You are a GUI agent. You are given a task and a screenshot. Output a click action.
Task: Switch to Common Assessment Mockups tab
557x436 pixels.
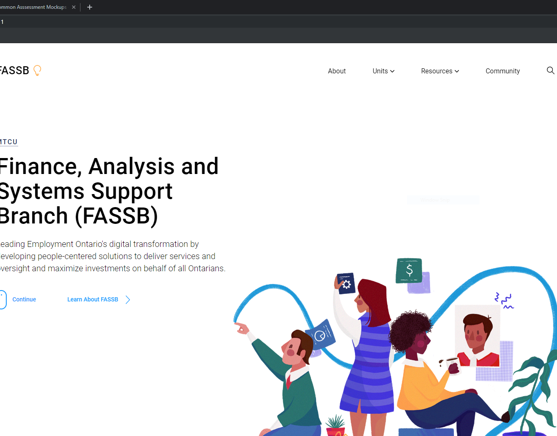[34, 7]
